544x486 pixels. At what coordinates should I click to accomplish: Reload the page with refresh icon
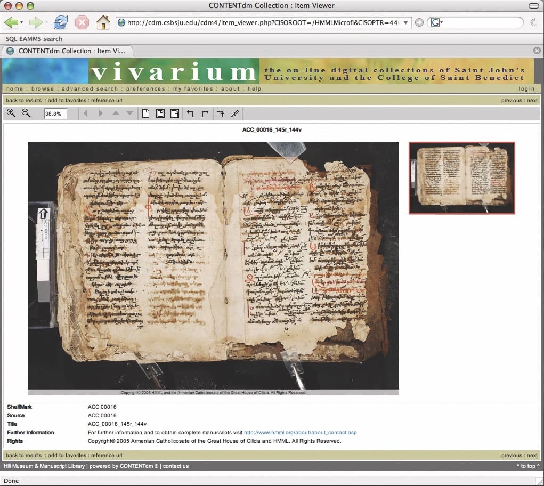[x=60, y=22]
